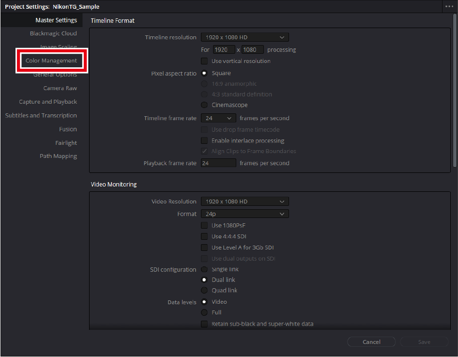Select Camera Raw settings page

60,88
